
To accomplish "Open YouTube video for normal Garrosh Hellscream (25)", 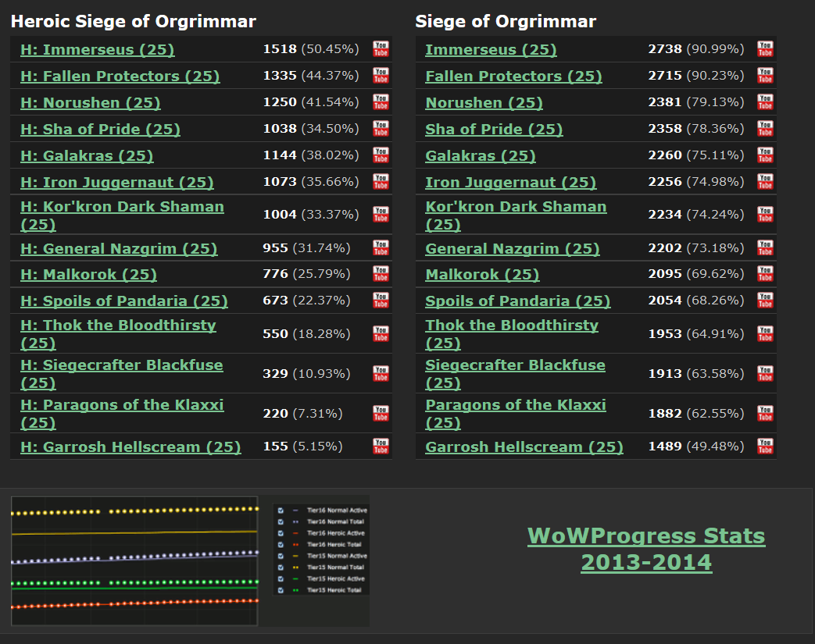I will (765, 447).
